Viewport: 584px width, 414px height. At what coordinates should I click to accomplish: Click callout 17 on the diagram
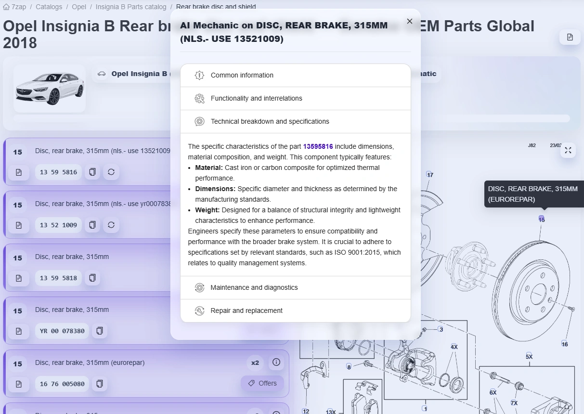point(430,175)
